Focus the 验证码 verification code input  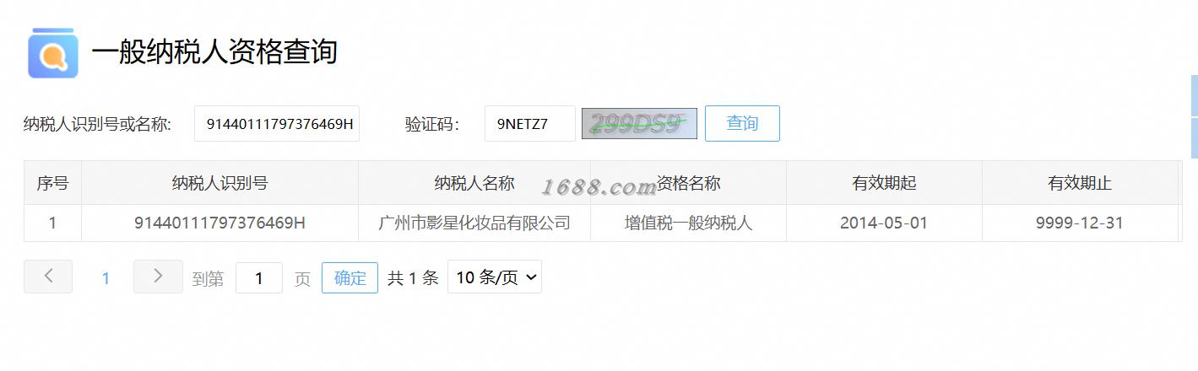[x=530, y=123]
